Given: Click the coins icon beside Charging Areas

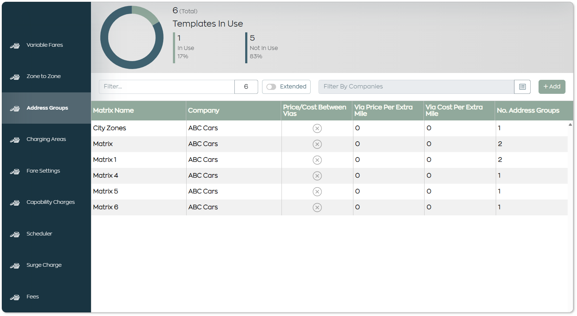Looking at the screenshot, I should 15,140.
